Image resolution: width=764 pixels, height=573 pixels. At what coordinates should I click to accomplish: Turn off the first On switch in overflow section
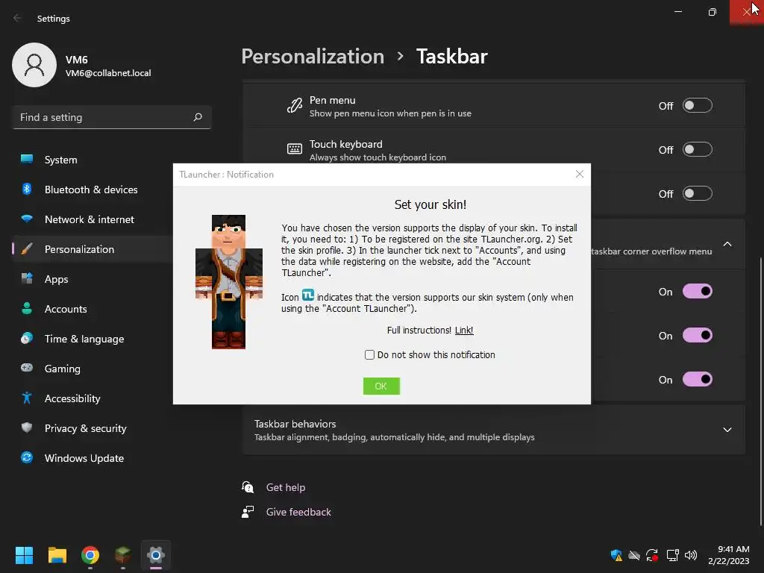click(x=698, y=292)
